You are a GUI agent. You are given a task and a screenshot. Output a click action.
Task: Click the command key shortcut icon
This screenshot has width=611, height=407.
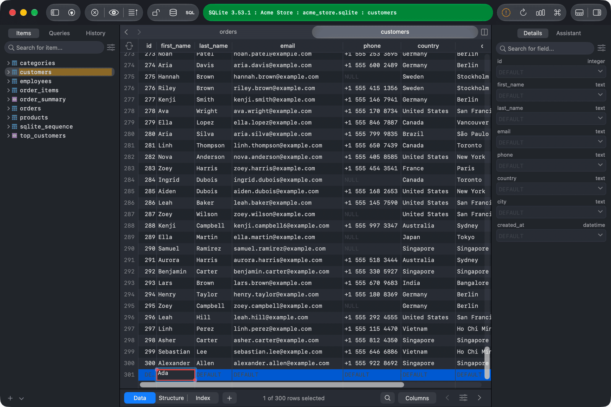(x=558, y=13)
